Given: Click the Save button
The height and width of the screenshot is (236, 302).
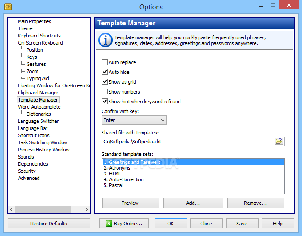Looking at the screenshot, I should click(242, 224).
